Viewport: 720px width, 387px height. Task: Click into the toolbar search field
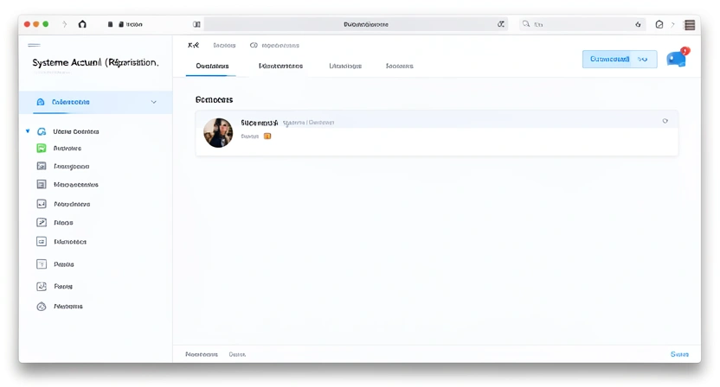click(x=582, y=24)
